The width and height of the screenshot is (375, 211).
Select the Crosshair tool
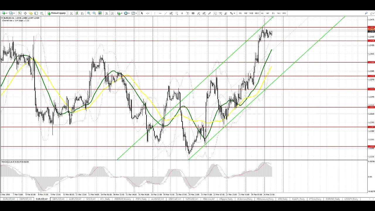click(148, 13)
